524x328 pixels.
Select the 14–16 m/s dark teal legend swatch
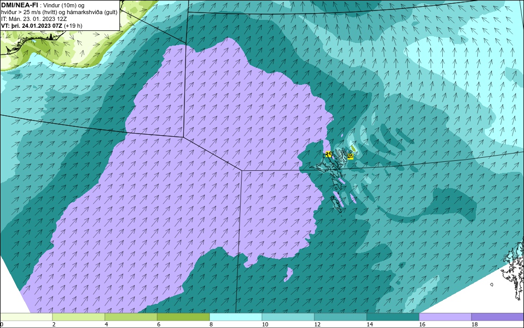click(x=393, y=317)
